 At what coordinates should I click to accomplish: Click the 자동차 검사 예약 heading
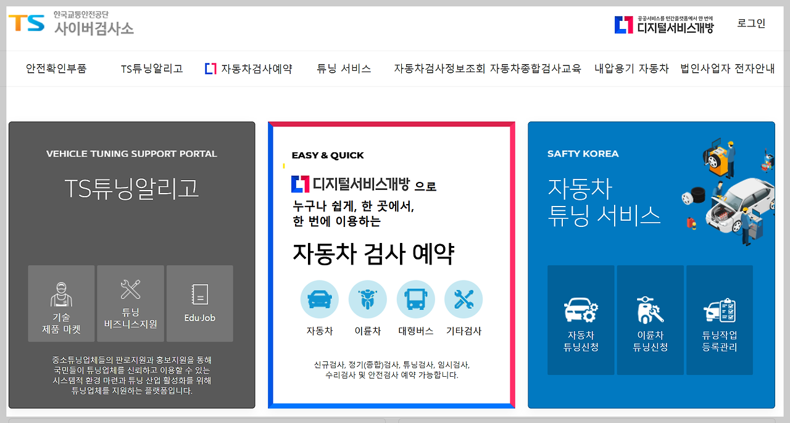[373, 253]
